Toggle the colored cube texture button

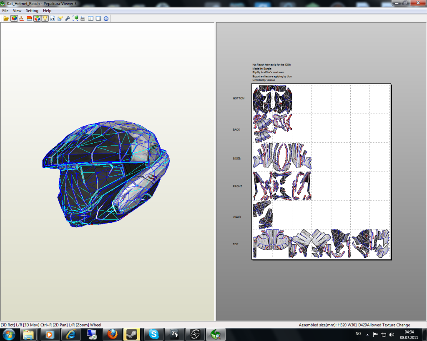[x=14, y=18]
